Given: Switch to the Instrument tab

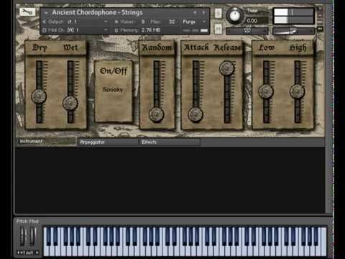Looking at the screenshot, I should (x=47, y=141).
